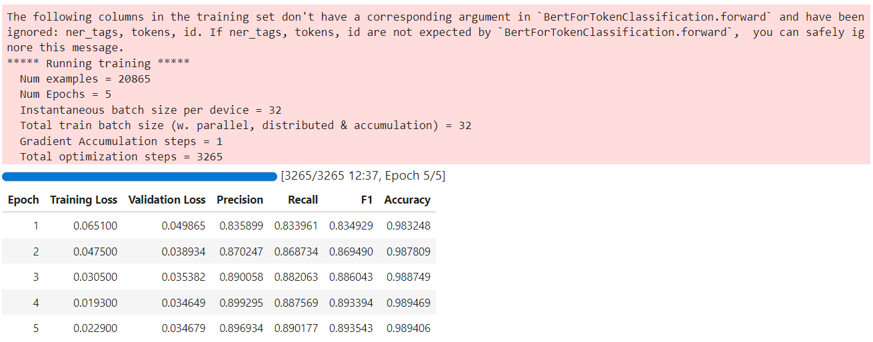This screenshot has width=873, height=342.
Task: Click the "Num examples = 20865" line
Action: pos(85,79)
